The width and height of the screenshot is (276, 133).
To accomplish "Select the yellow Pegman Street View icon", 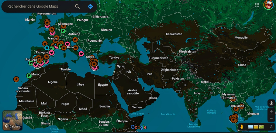I will tap(242, 127).
